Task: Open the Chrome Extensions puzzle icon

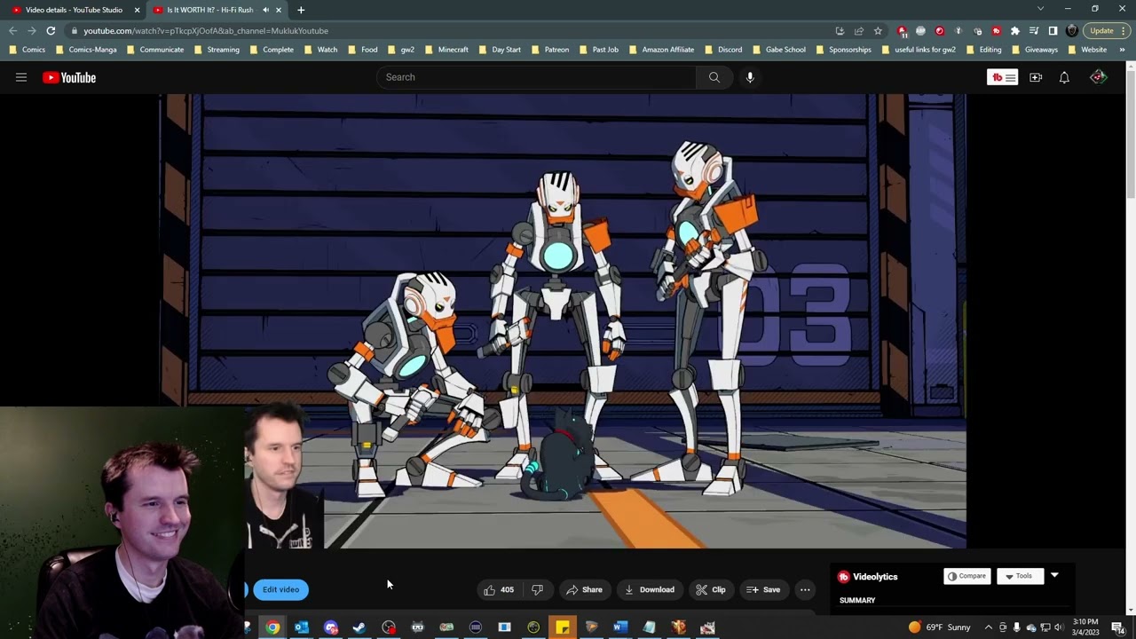Action: pyautogui.click(x=1015, y=31)
